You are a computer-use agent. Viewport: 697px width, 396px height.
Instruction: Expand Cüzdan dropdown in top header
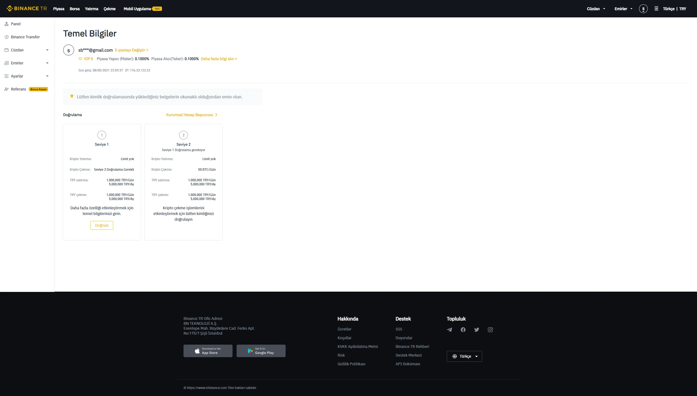point(596,9)
